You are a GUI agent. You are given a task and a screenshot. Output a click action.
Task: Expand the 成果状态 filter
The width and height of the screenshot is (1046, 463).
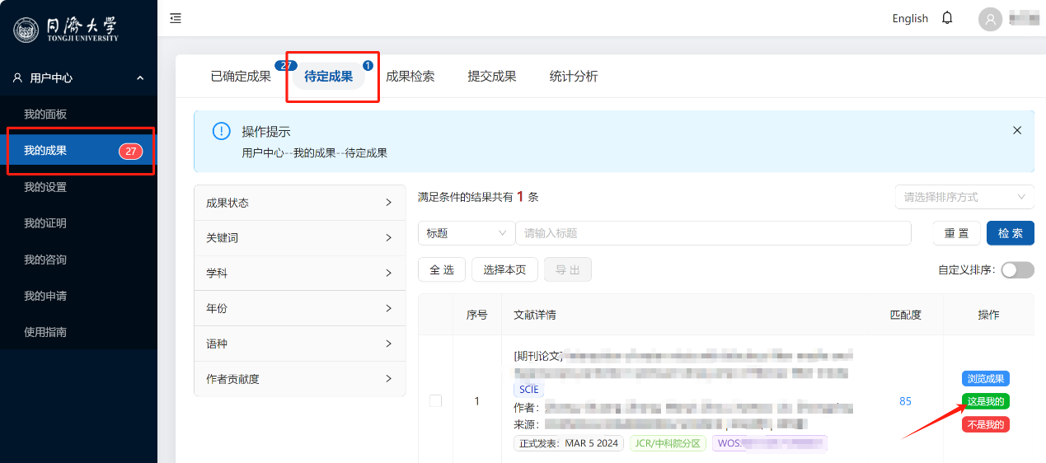pyautogui.click(x=299, y=203)
